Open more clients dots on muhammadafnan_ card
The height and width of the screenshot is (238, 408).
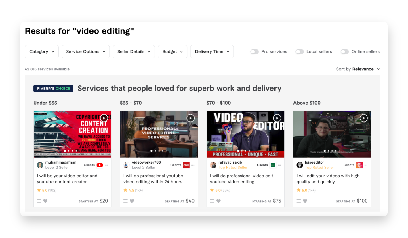[106, 165]
